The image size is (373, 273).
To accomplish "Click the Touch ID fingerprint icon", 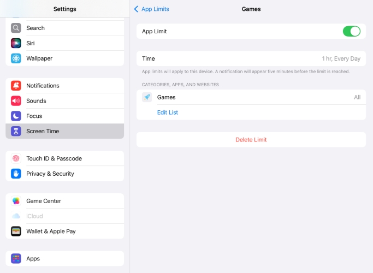I will coord(16,158).
